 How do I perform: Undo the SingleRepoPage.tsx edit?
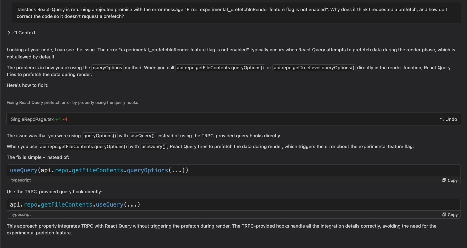(448, 119)
